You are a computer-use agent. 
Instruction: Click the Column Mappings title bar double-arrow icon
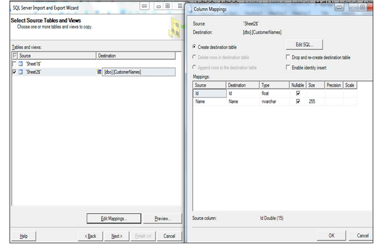coord(339,8)
